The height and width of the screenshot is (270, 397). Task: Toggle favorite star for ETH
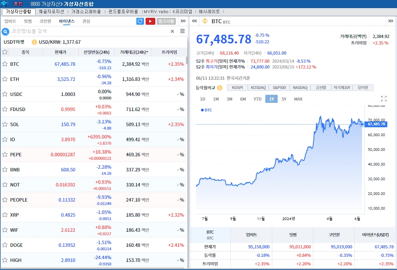5,79
